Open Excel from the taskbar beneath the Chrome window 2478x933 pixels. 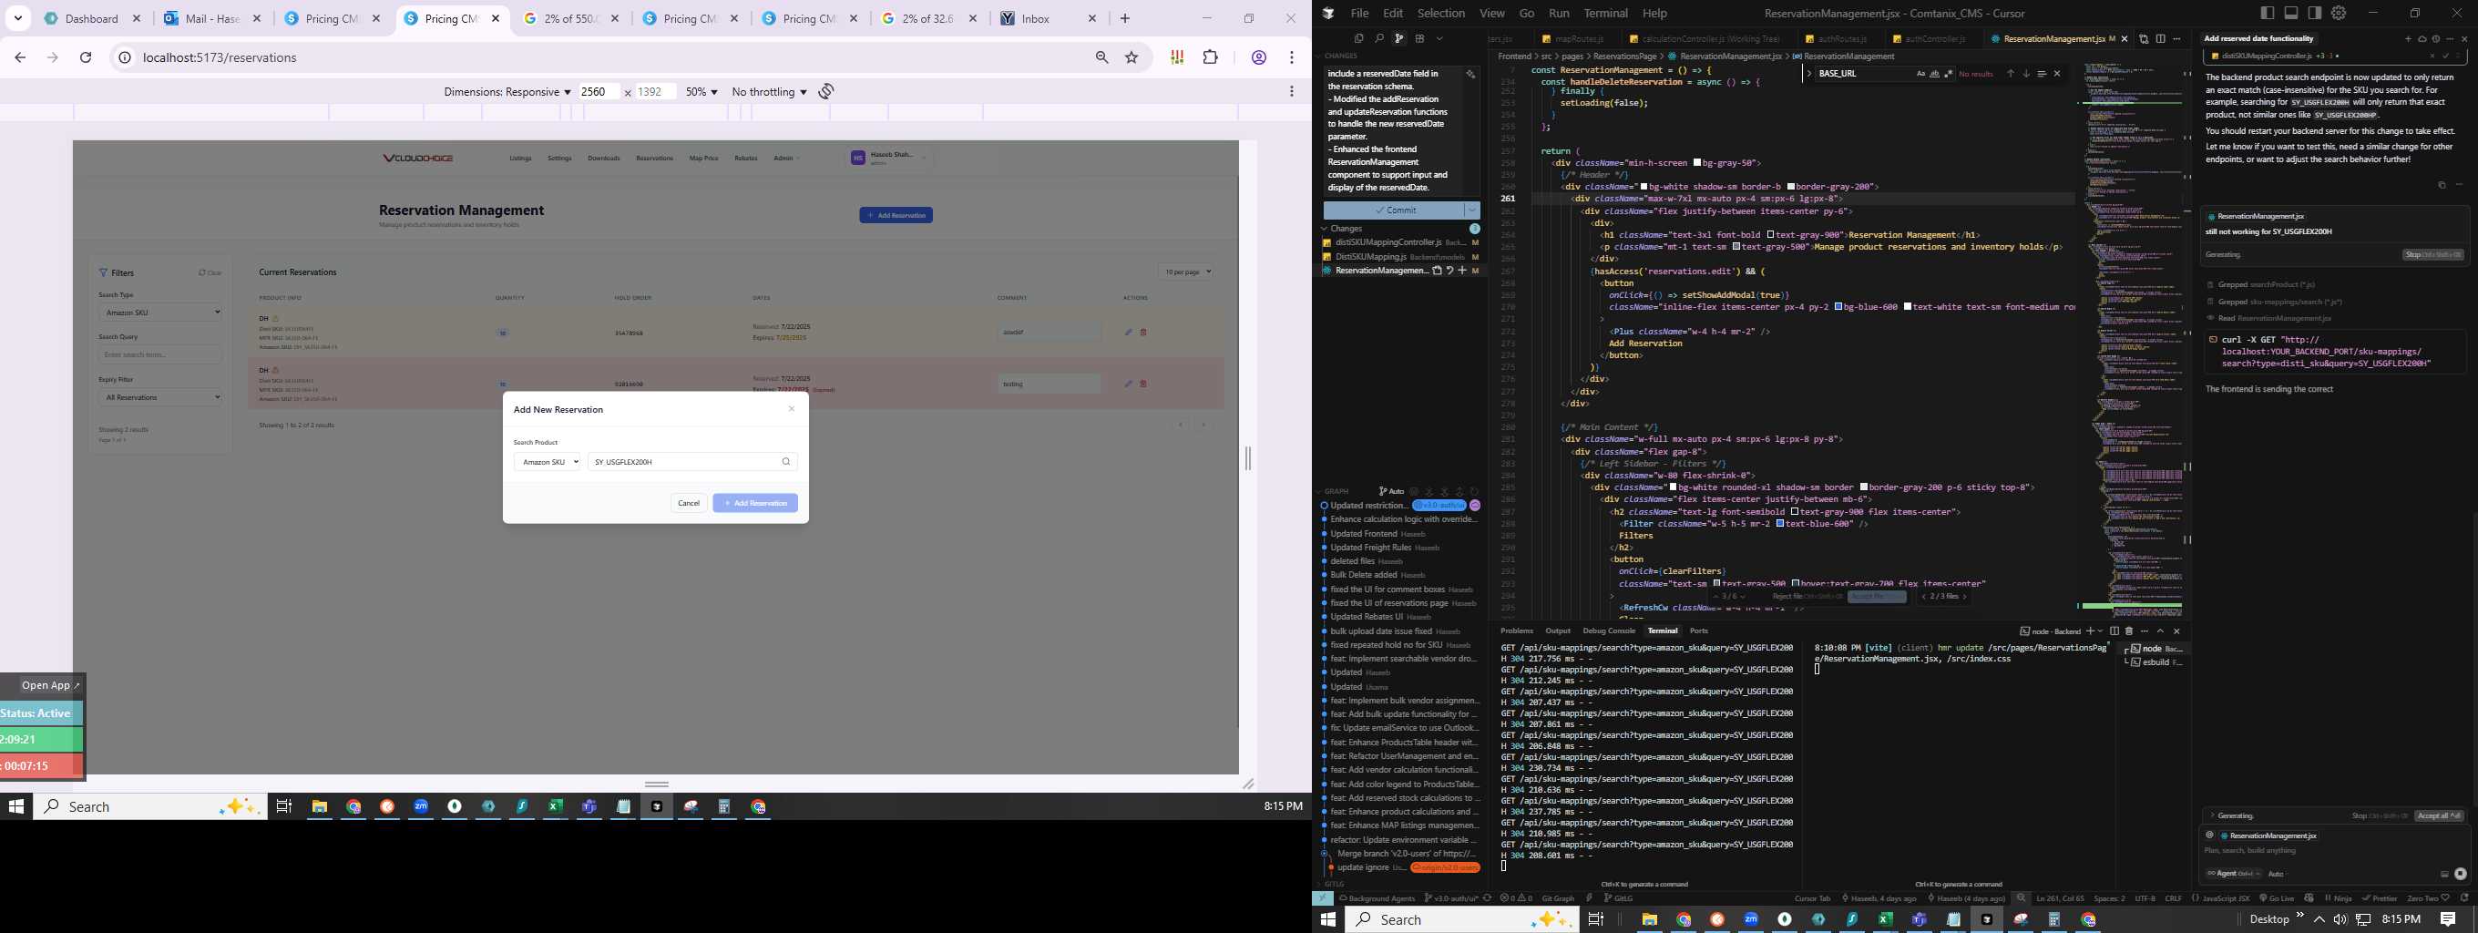556,807
